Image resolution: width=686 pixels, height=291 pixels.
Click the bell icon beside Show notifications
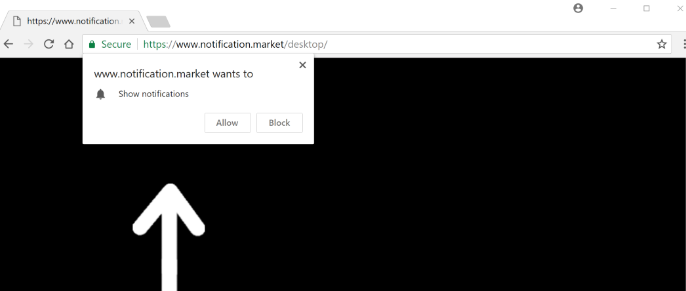tap(100, 94)
